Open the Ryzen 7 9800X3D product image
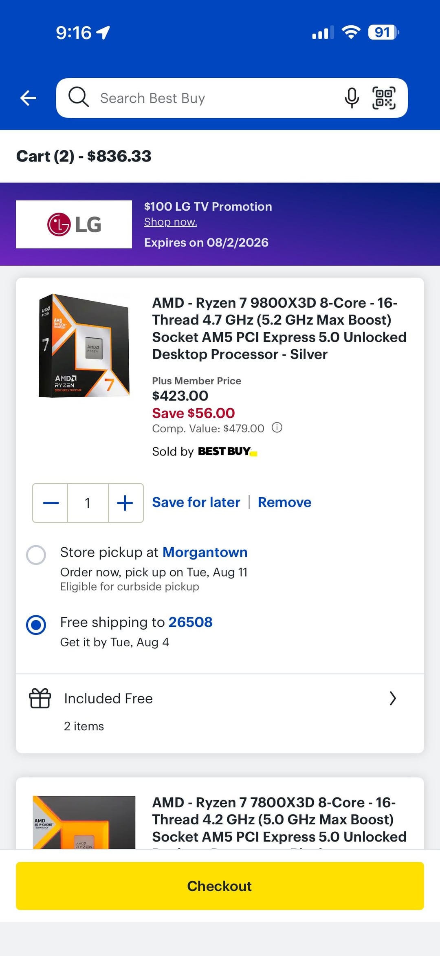Image resolution: width=440 pixels, height=956 pixels. tap(84, 346)
